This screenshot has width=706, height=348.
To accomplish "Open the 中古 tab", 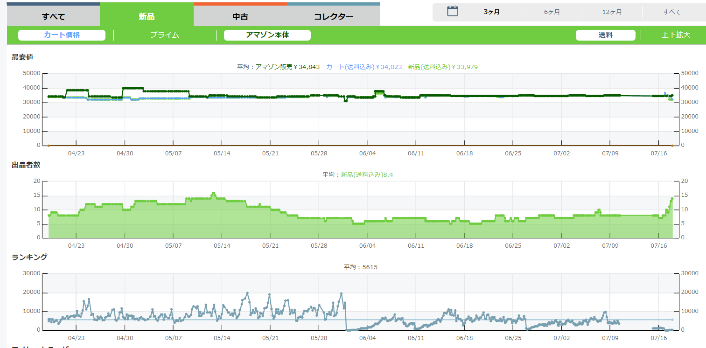I will (x=240, y=17).
